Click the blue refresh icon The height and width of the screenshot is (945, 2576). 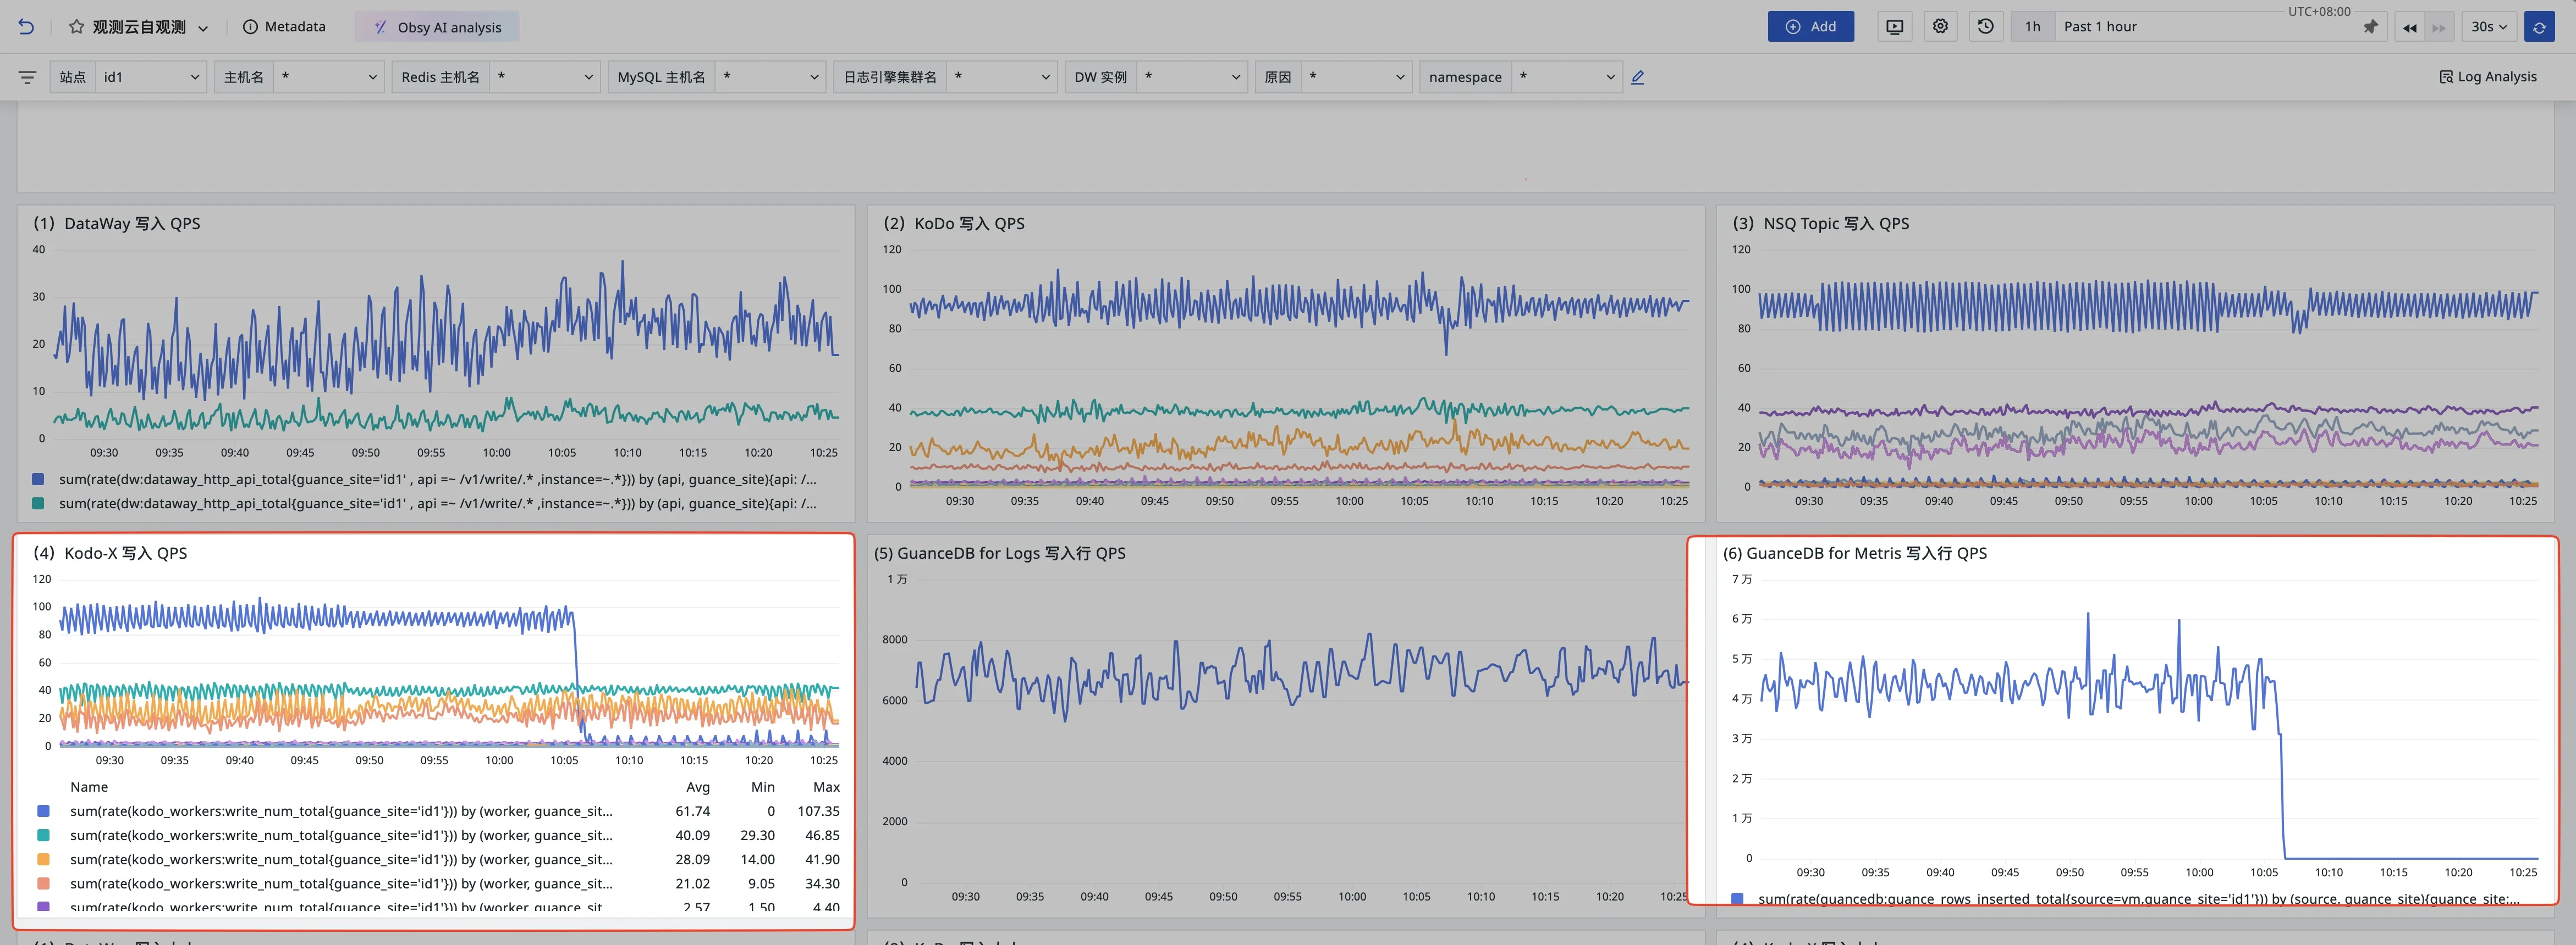coord(2539,27)
